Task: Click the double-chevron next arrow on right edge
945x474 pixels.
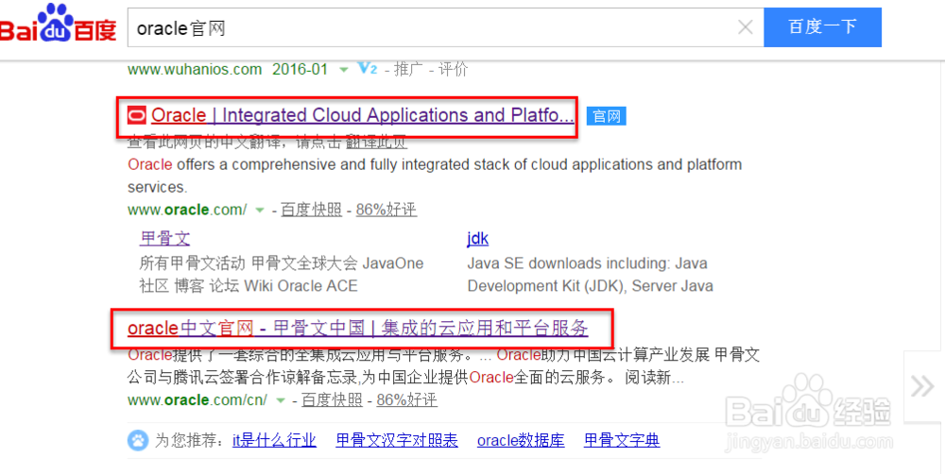Action: [x=922, y=386]
